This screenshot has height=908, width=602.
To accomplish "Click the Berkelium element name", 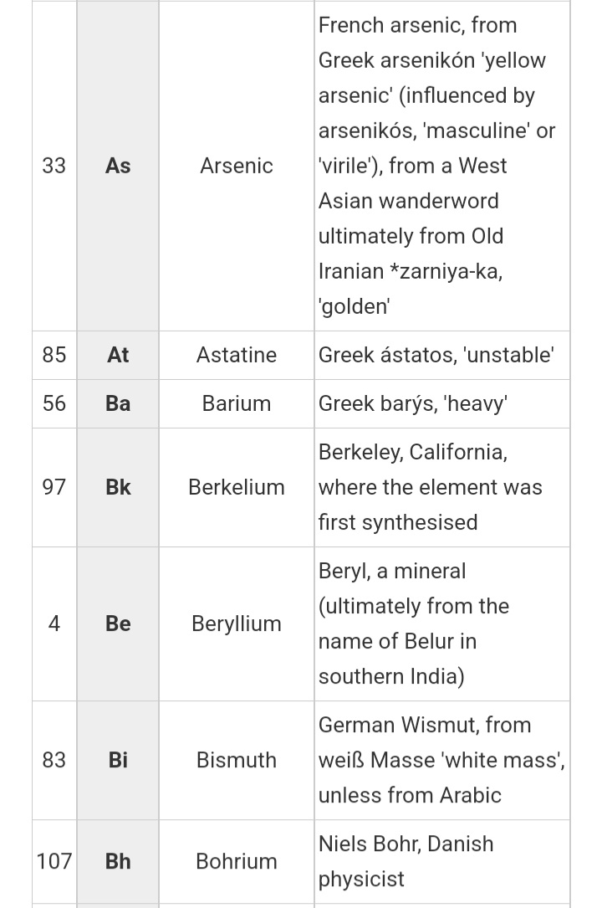I will pyautogui.click(x=237, y=487).
